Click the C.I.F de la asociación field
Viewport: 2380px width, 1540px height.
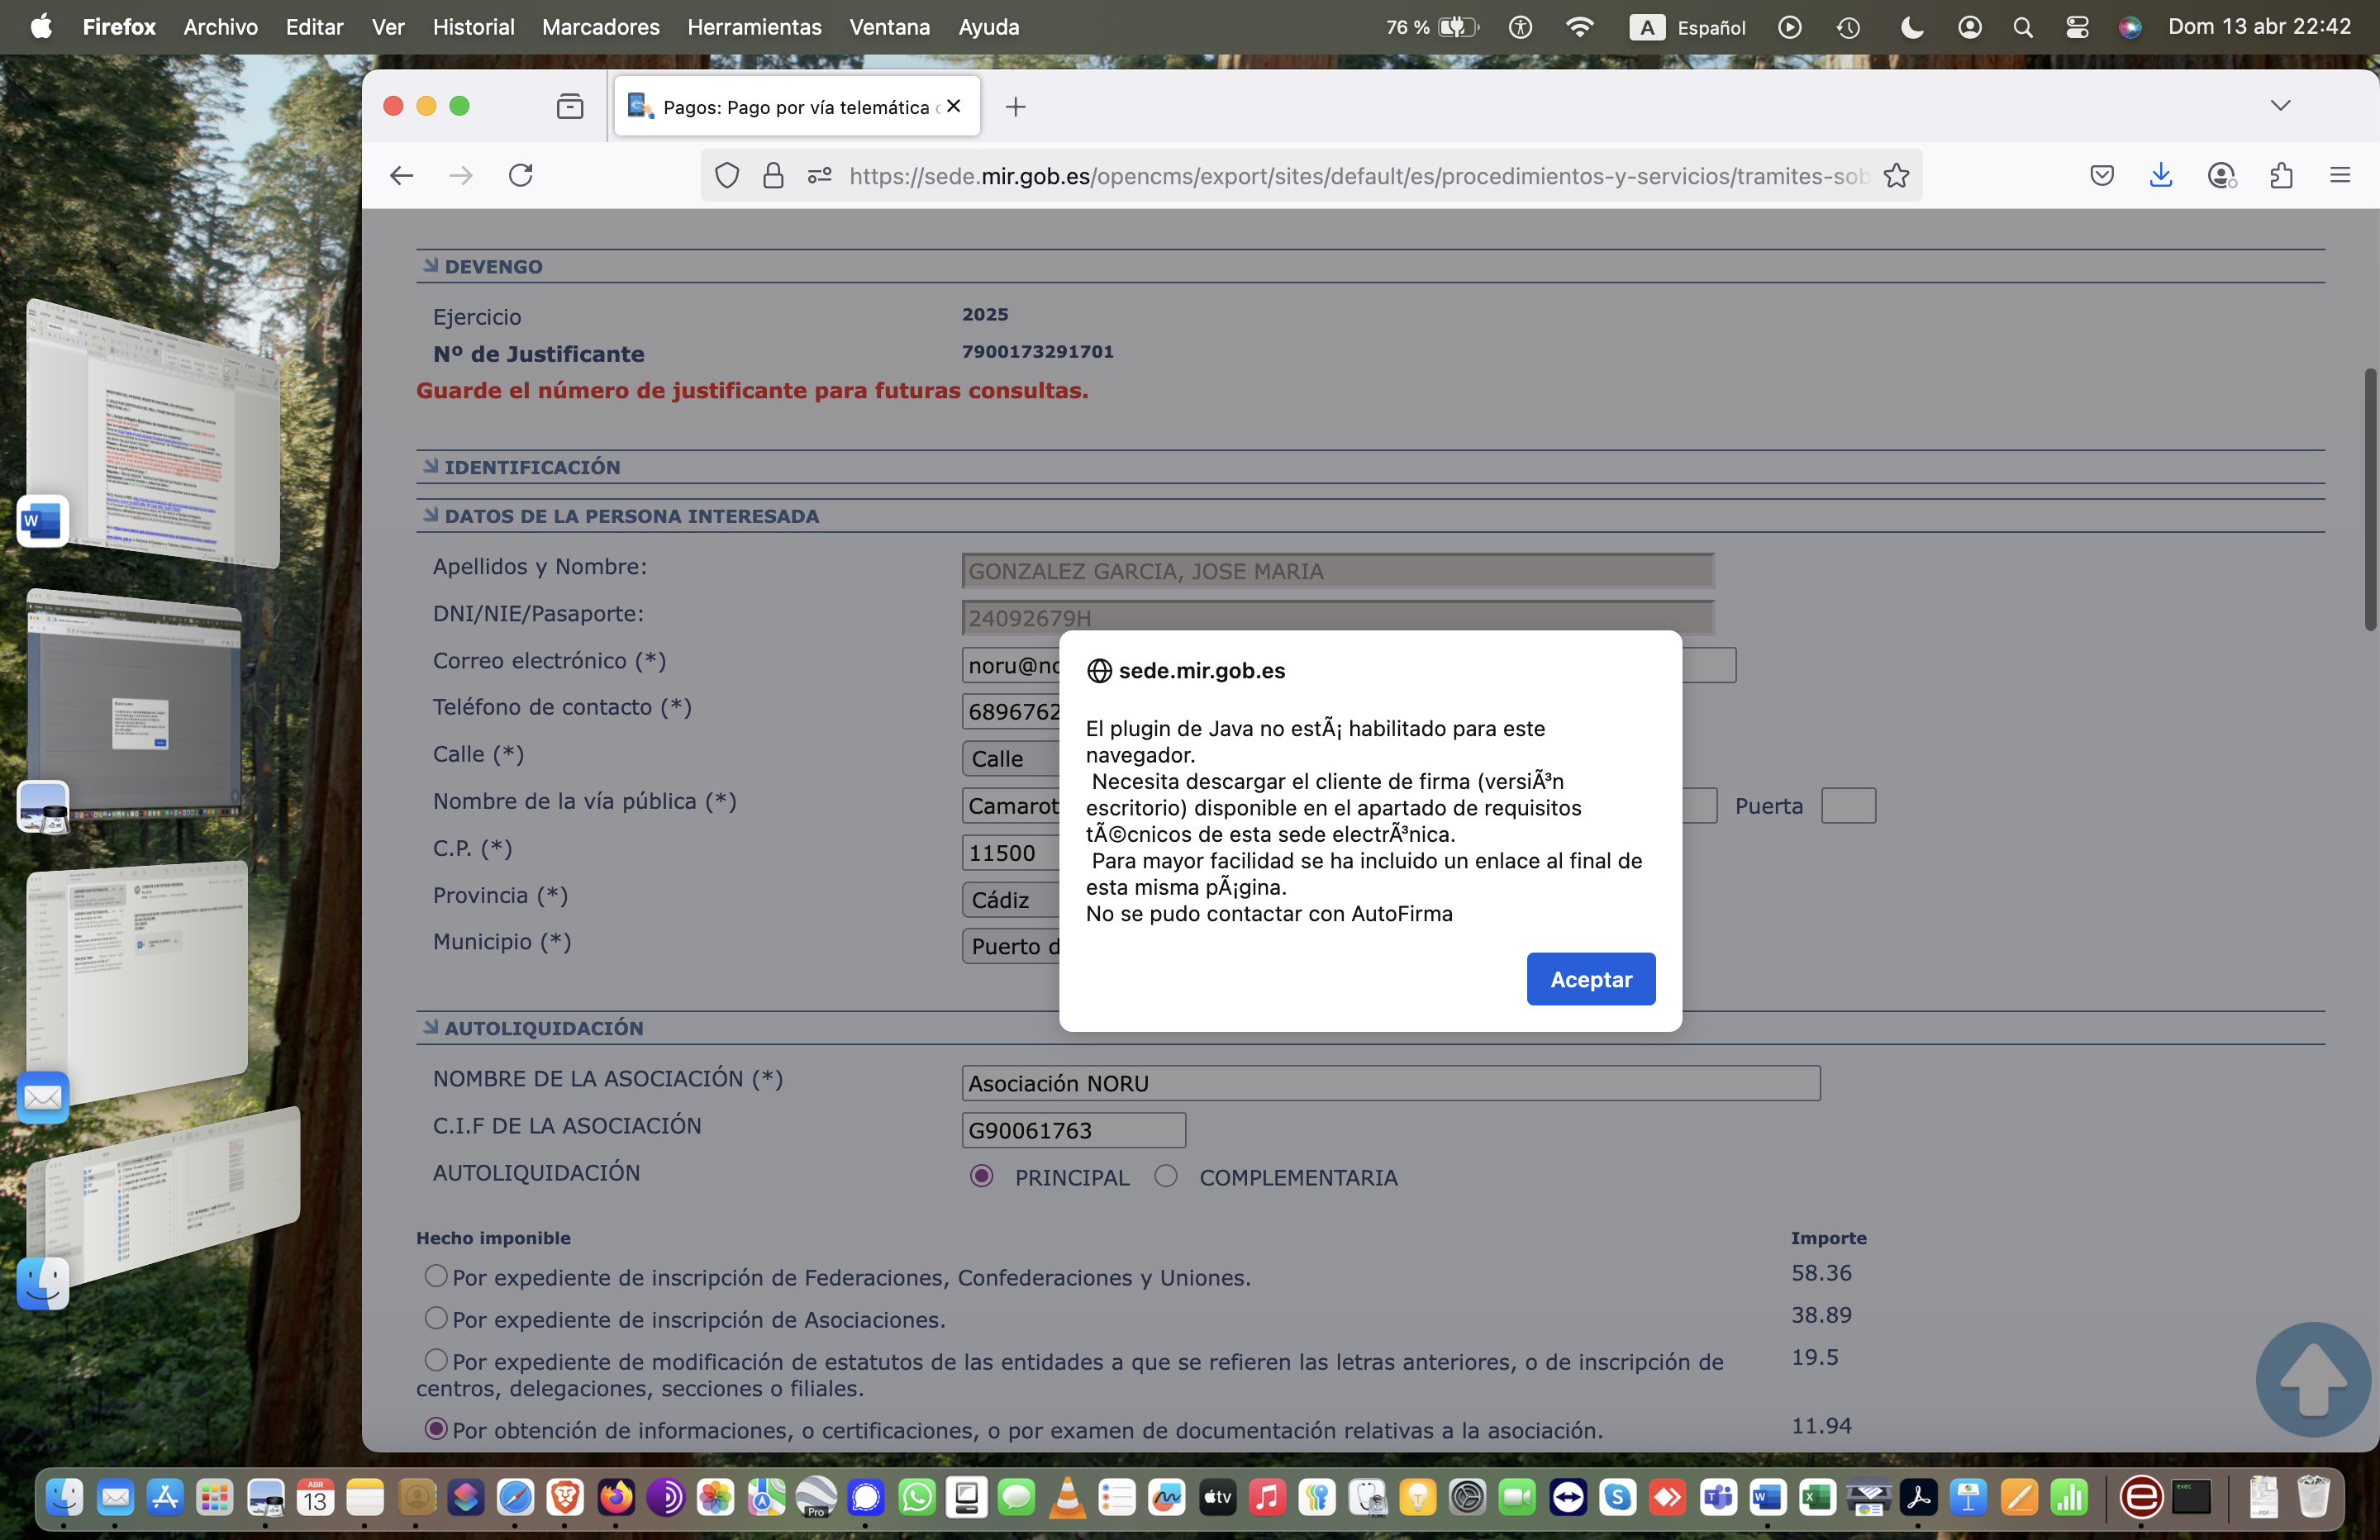(1073, 1130)
